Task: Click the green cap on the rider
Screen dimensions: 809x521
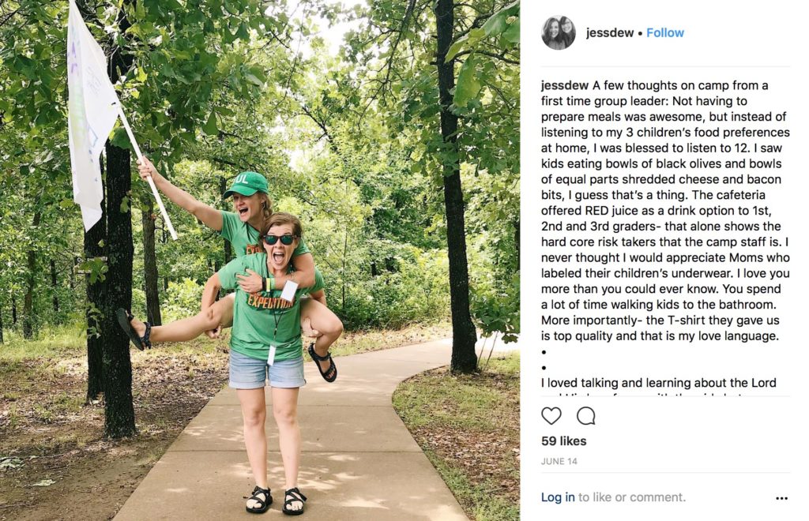Action: point(246,185)
